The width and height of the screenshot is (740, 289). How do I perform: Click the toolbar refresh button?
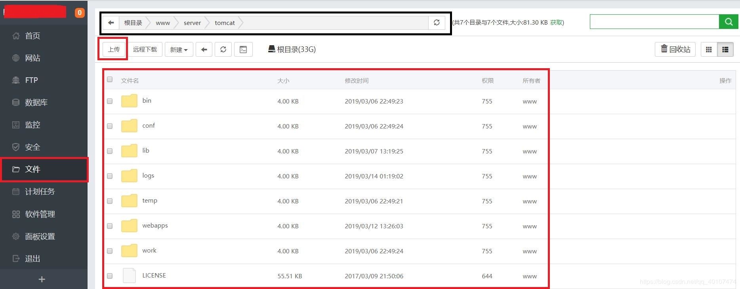223,50
